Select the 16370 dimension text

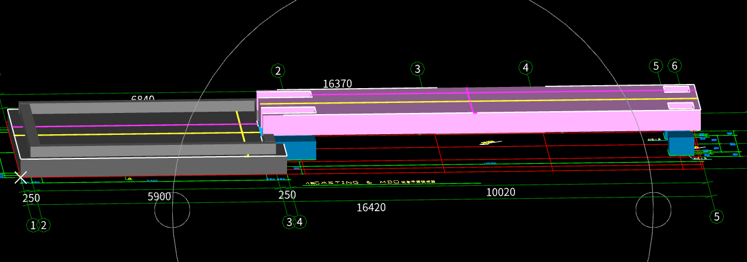tap(337, 84)
